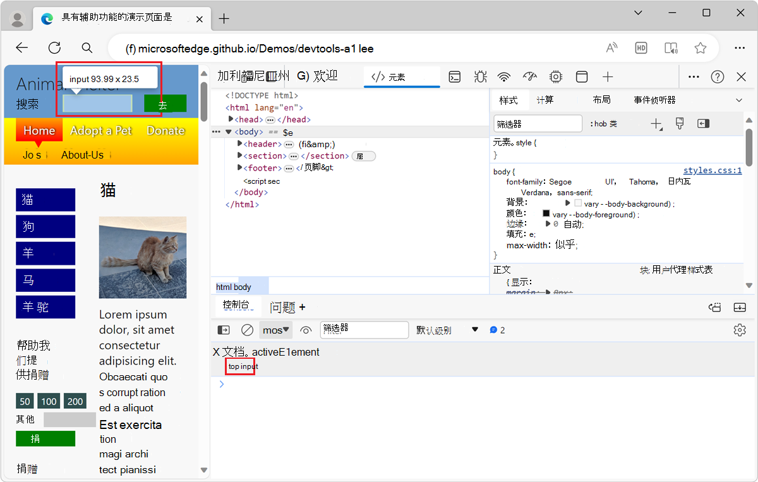Viewport: 758px width, 482px height.
Task: Open the Memory chip icon tool
Action: [x=556, y=77]
